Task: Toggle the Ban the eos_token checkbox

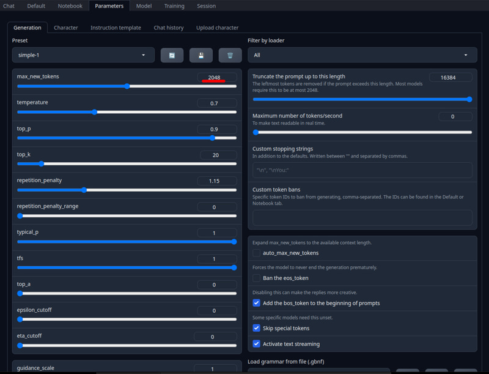Action: (256, 278)
